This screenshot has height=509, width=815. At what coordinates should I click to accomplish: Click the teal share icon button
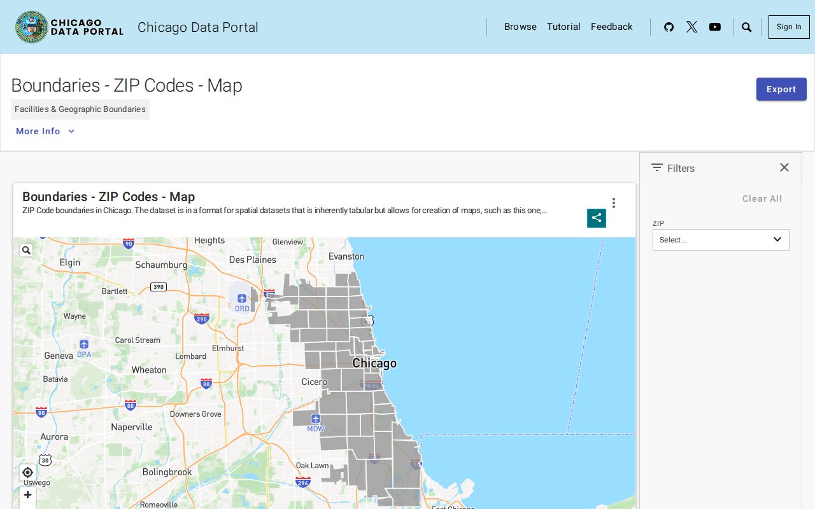(597, 218)
